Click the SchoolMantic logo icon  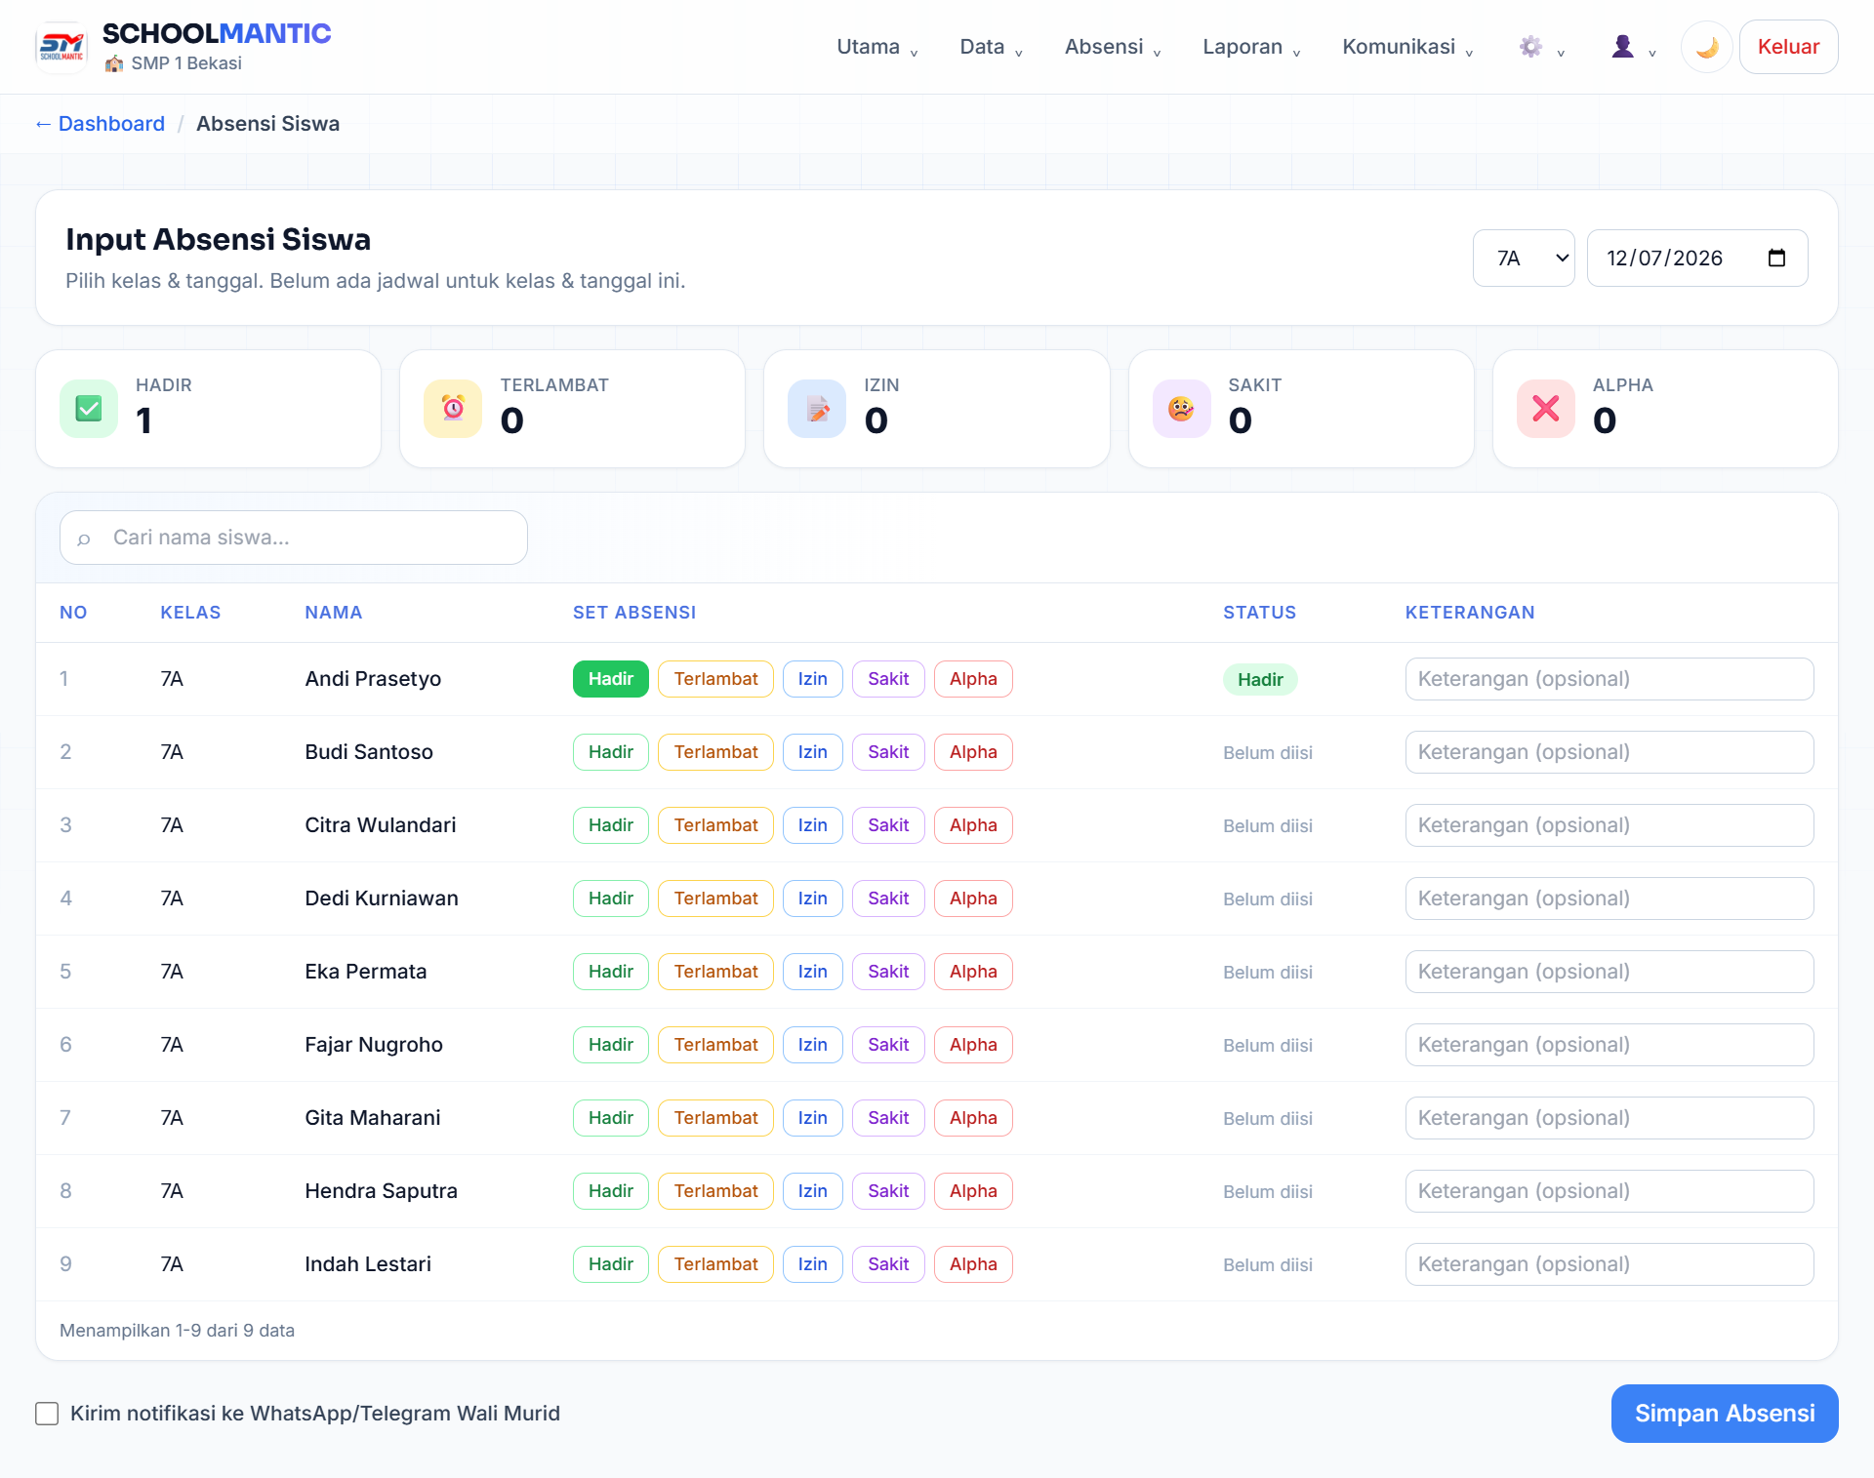click(61, 47)
